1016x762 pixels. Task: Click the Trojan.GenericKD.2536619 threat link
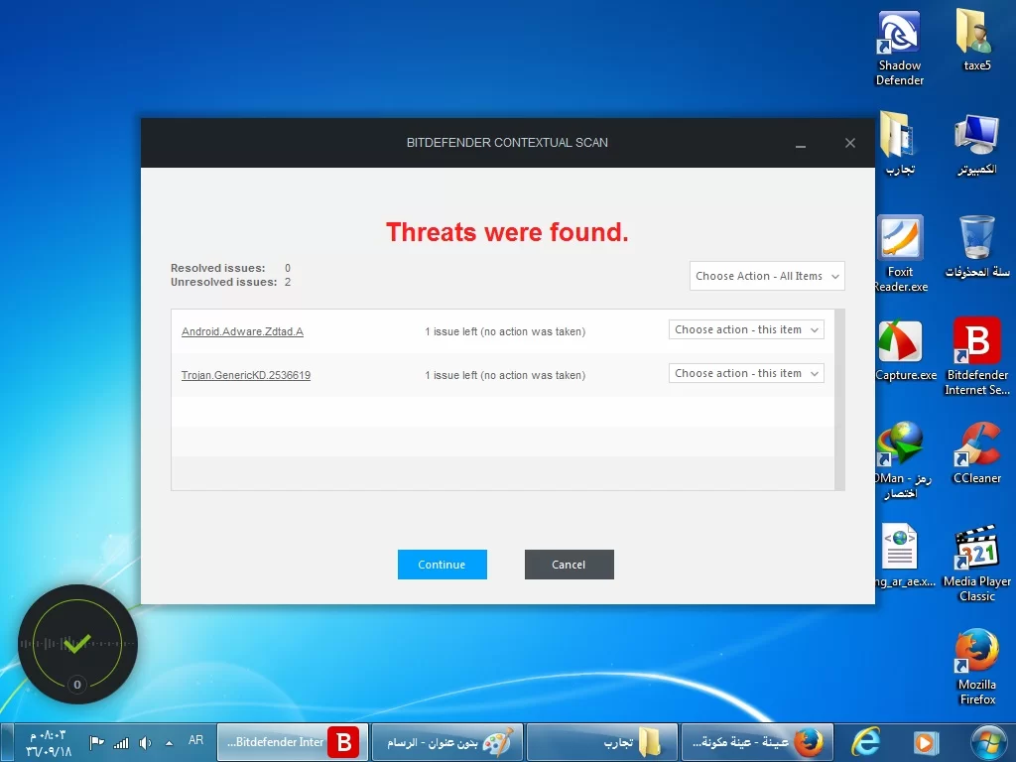[246, 375]
